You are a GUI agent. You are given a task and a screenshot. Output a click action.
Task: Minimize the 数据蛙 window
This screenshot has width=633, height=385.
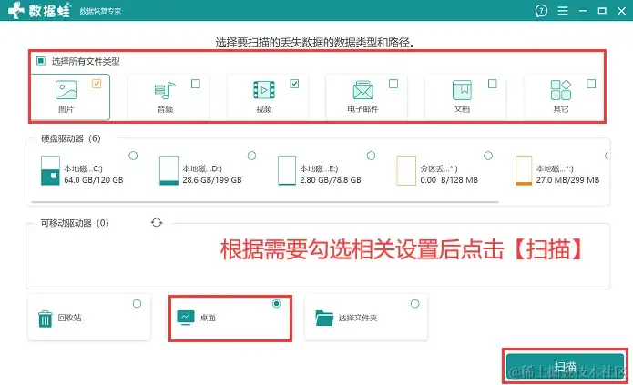coord(583,11)
